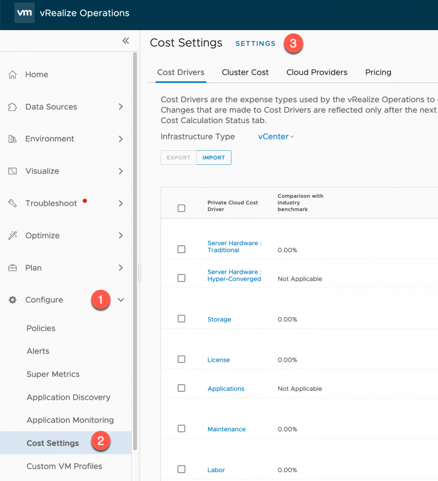Collapse the navigation pane with the double-chevron
The height and width of the screenshot is (481, 438).
click(x=126, y=41)
